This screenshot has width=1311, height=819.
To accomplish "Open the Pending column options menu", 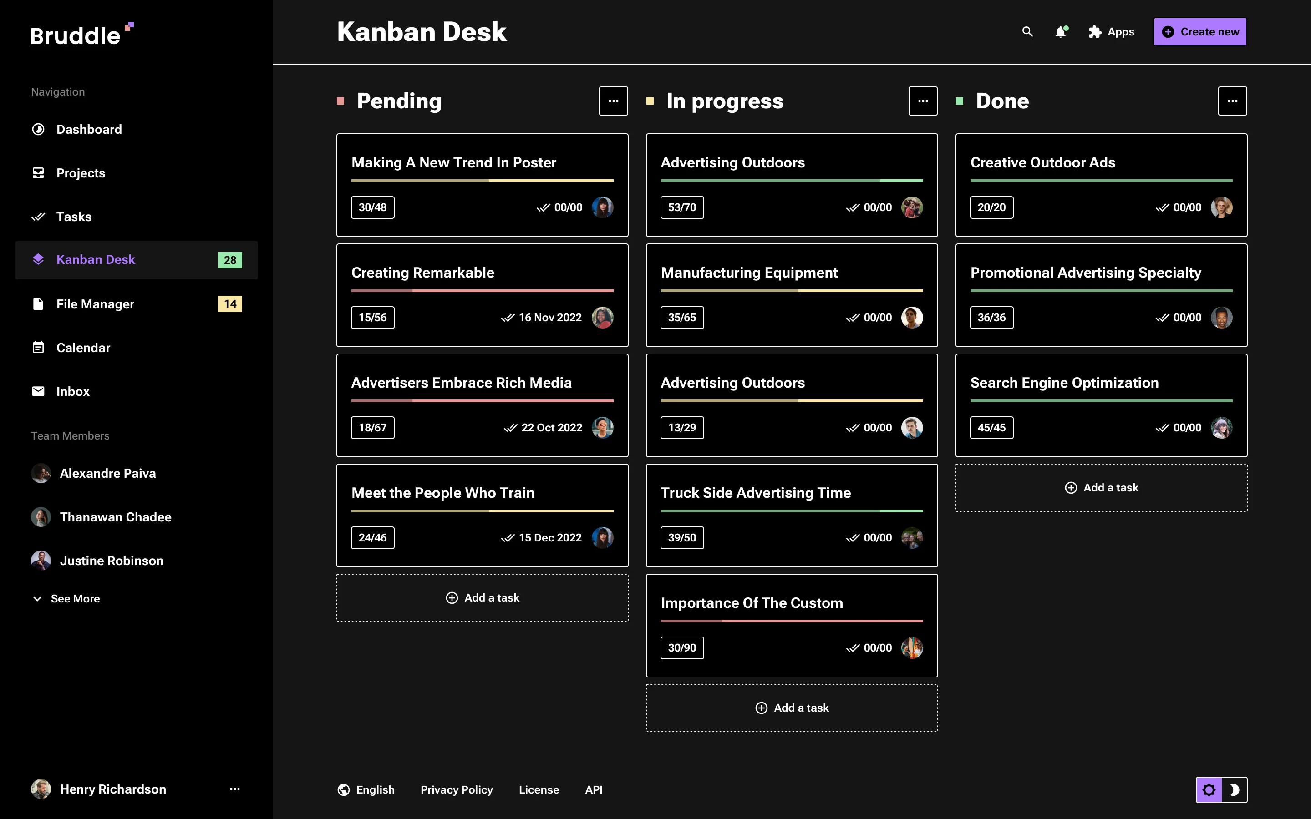I will click(613, 101).
